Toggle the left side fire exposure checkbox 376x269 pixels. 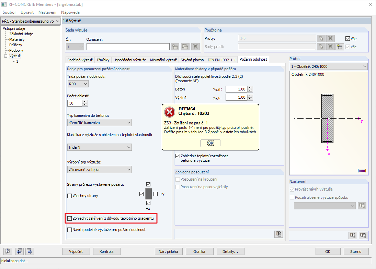[x=141, y=194]
